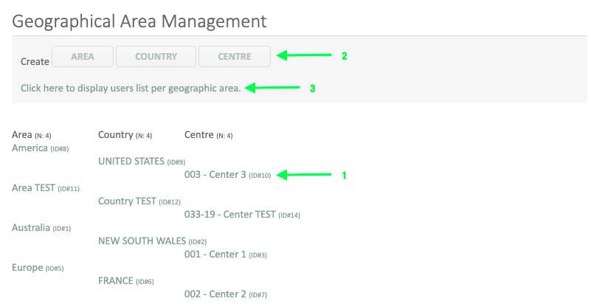Select the America area

point(31,148)
